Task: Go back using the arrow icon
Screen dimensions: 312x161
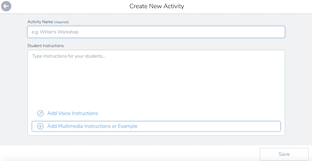Action: click(6, 6)
